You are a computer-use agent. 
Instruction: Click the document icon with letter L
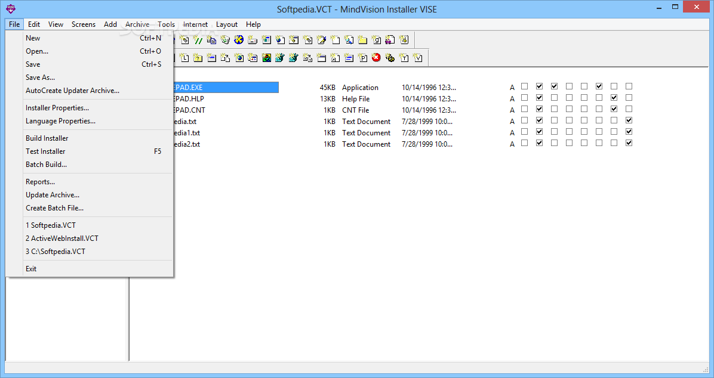[x=184, y=58]
